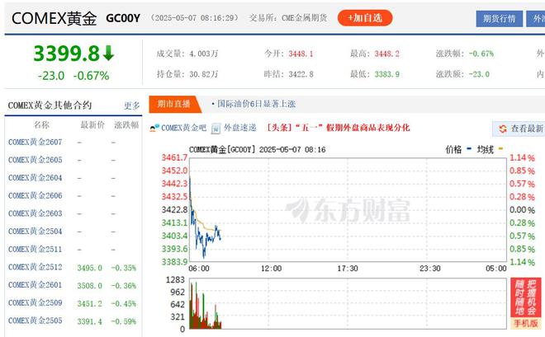This screenshot has width=545, height=337.
Task: Click the 23:30 time axis label
Action: click(430, 269)
